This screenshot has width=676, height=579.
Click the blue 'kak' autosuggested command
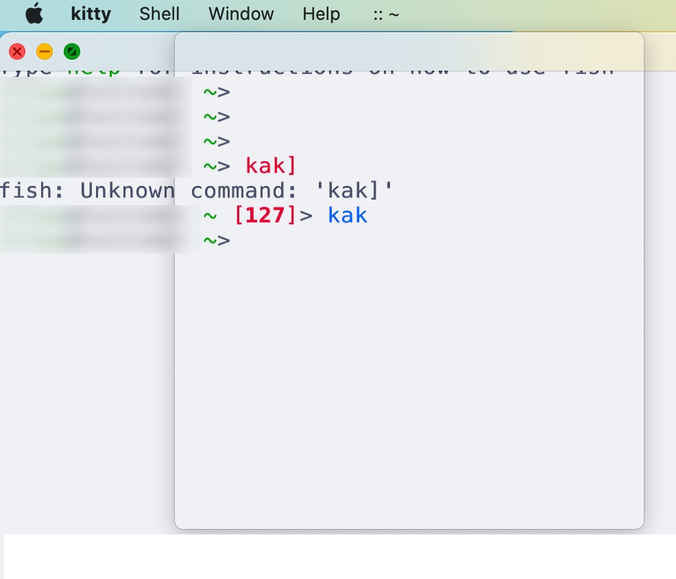[x=348, y=215]
